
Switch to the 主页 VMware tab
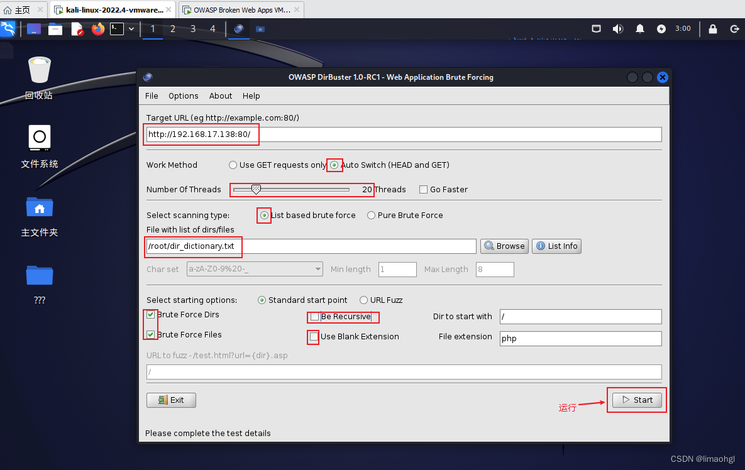click(23, 9)
